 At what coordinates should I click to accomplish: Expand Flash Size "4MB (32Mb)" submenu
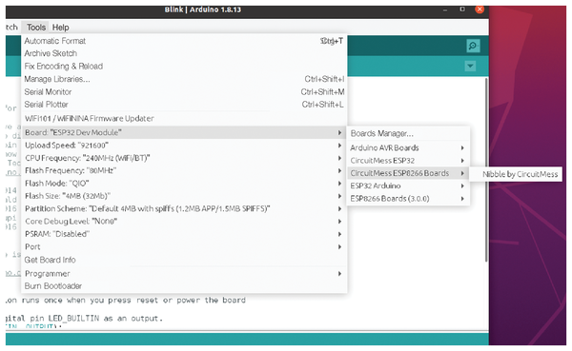click(184, 196)
